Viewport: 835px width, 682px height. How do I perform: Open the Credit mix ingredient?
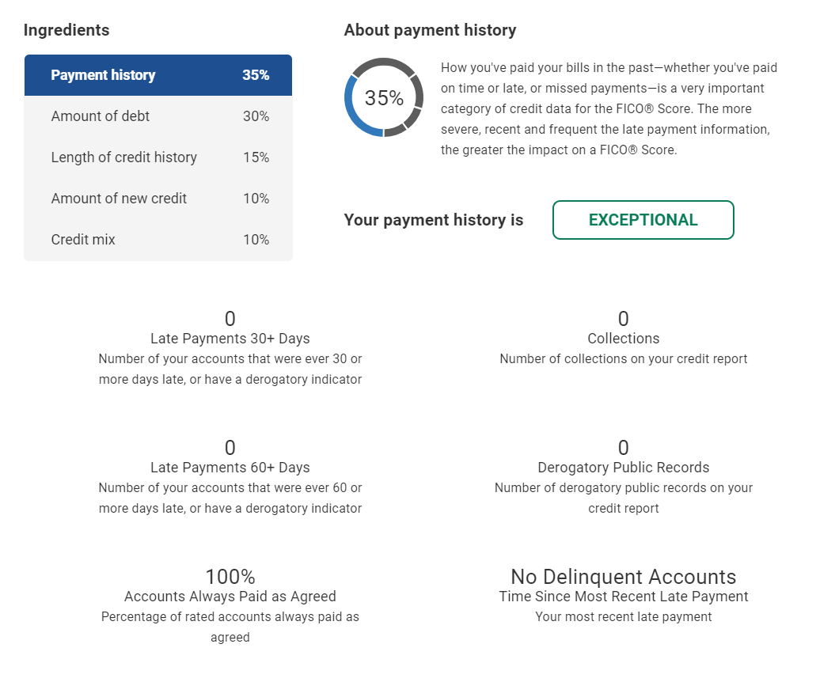point(158,240)
